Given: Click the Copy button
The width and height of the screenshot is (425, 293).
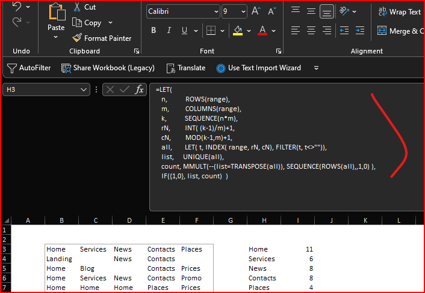Looking at the screenshot, I should [86, 22].
